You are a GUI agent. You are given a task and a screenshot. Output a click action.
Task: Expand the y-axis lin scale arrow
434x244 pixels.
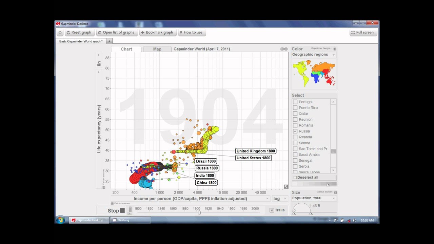point(99,55)
